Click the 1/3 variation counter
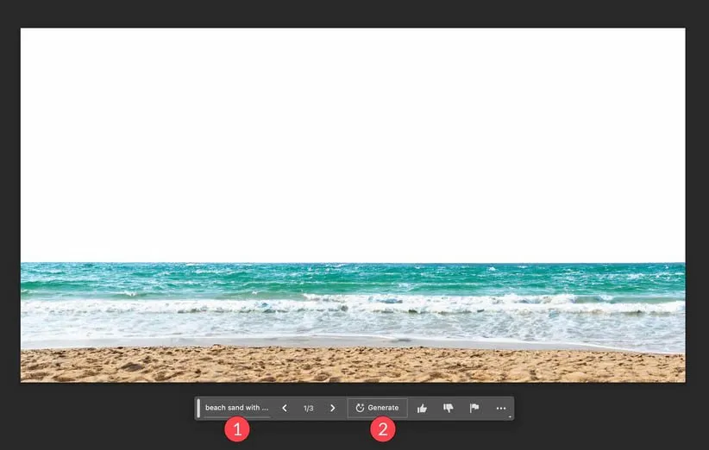709x450 pixels. click(x=308, y=408)
